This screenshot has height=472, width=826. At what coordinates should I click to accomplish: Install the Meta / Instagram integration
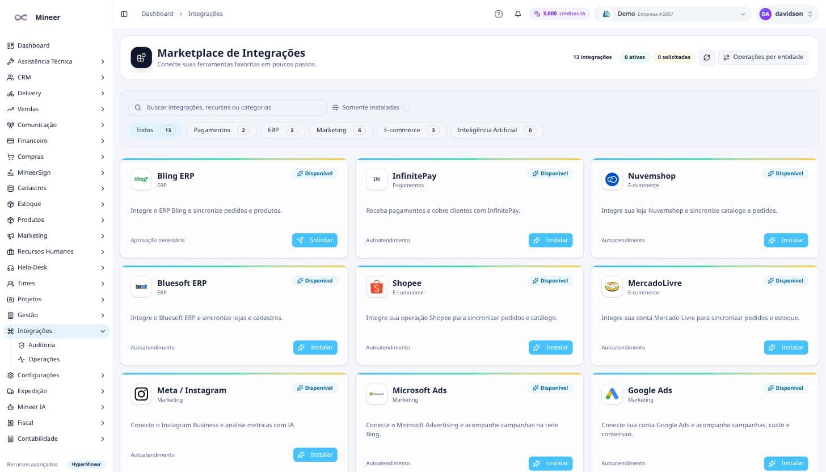[315, 454]
